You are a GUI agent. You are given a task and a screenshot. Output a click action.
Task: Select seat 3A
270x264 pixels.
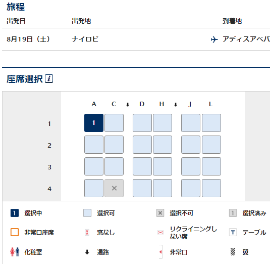(94, 166)
